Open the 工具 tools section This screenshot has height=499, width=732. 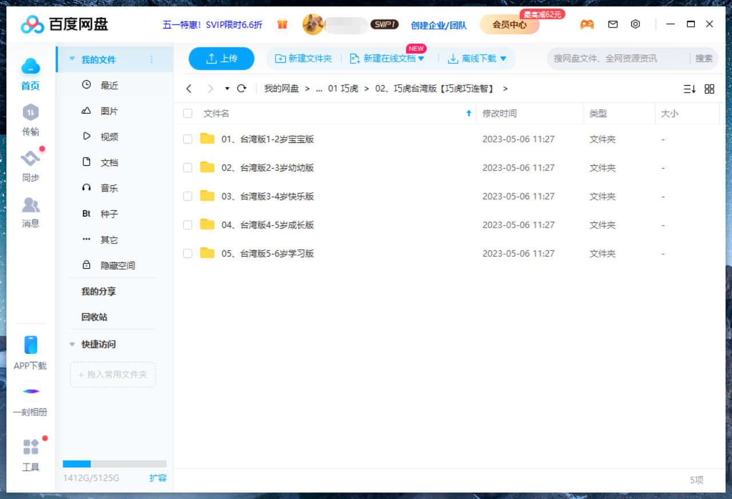30,455
